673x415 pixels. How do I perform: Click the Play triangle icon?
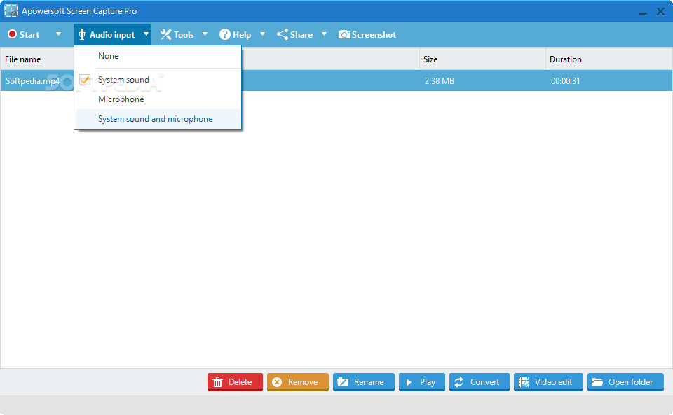409,382
